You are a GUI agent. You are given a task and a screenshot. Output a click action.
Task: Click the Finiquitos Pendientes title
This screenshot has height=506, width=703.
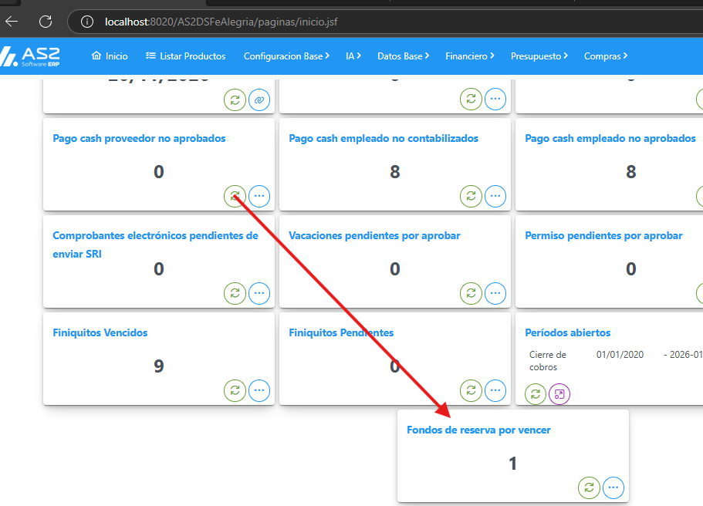(x=341, y=332)
